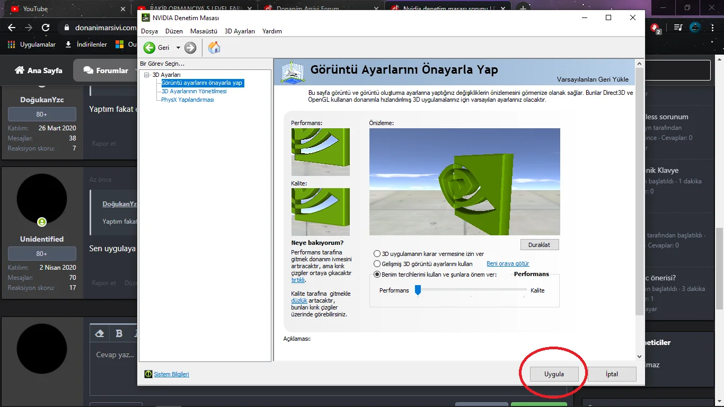This screenshot has width=724, height=407.
Task: Click the green Geri back arrow icon
Action: pos(150,47)
